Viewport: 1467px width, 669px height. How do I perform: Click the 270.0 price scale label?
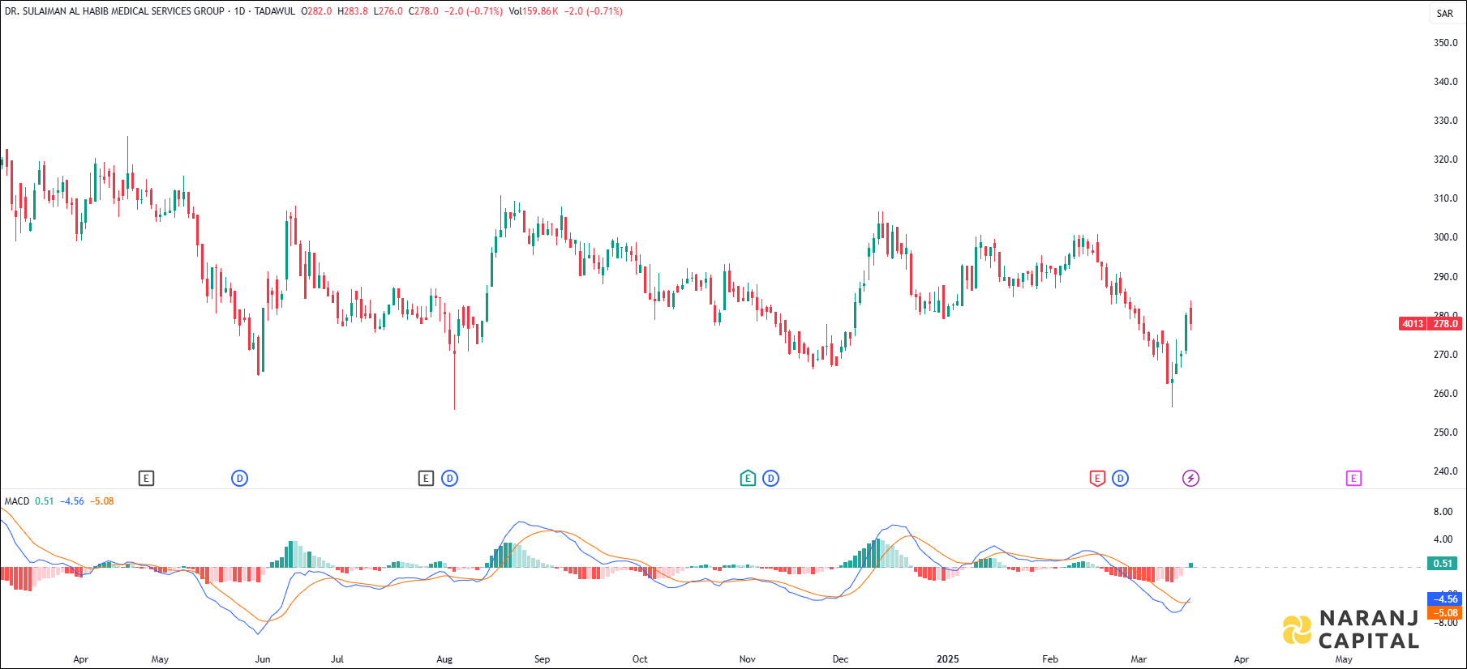1445,355
